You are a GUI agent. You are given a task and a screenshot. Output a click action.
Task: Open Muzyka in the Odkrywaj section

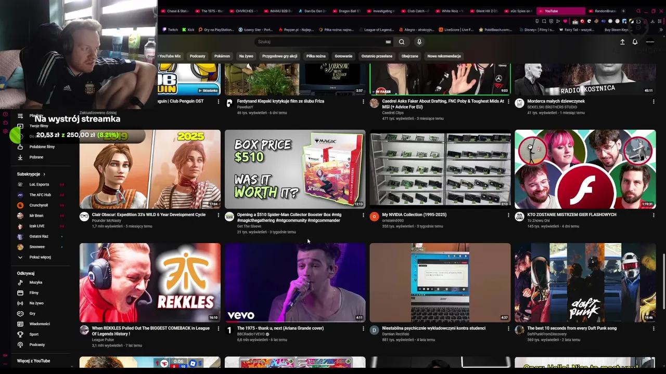pos(36,283)
